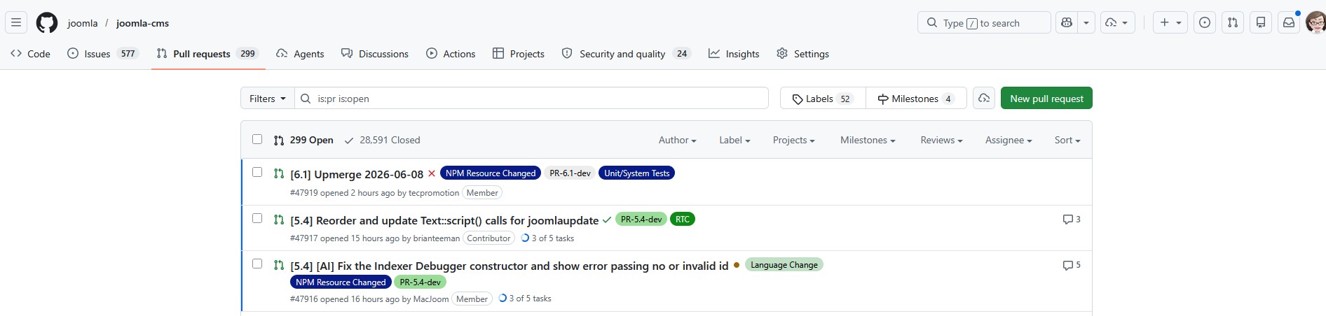Open Copilot chat icon
This screenshot has width=1326, height=316.
coord(1067,22)
